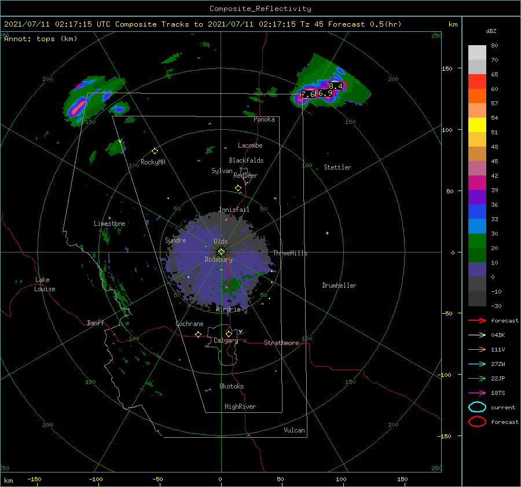The height and width of the screenshot is (487, 521).
Task: Click the Drumheller city label
Action: (339, 285)
